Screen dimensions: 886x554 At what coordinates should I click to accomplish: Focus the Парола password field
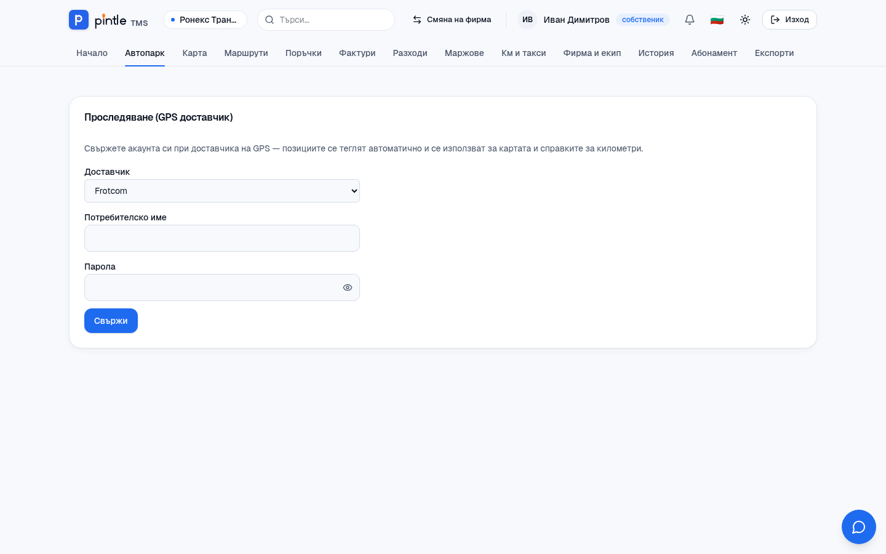(x=222, y=287)
